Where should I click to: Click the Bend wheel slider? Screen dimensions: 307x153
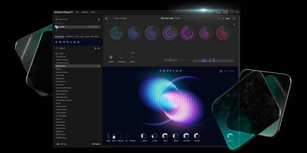[108, 136]
